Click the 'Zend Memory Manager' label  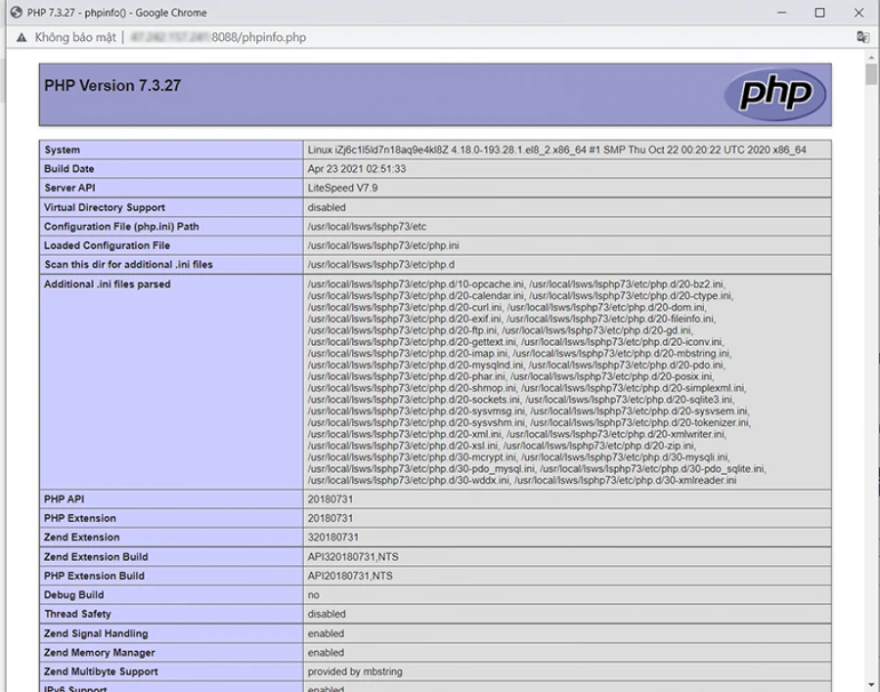pos(100,652)
